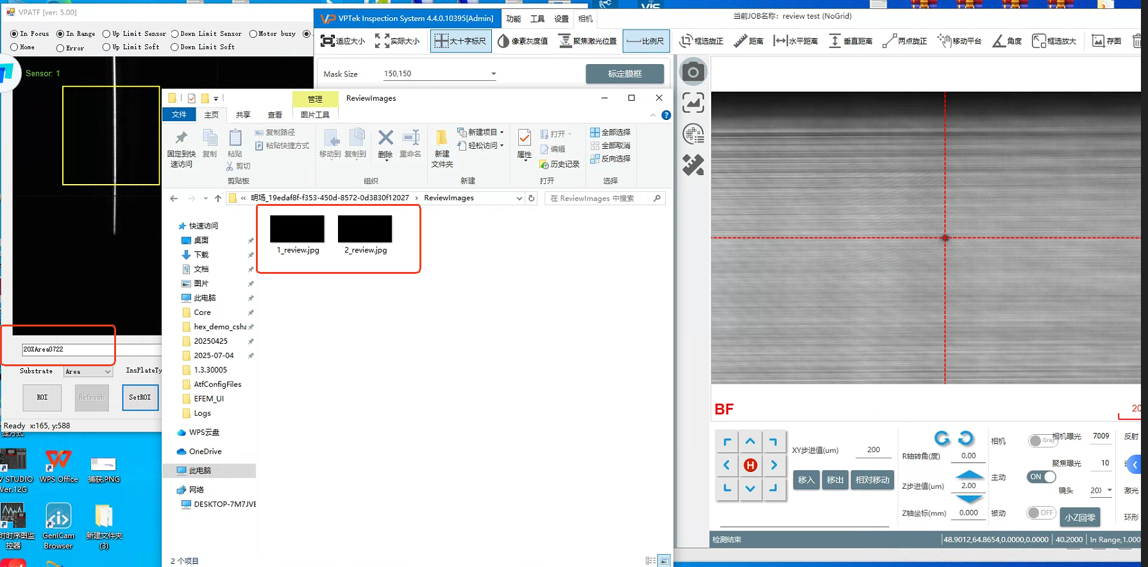Click the SetROI button
The height and width of the screenshot is (567, 1148).
(x=140, y=398)
